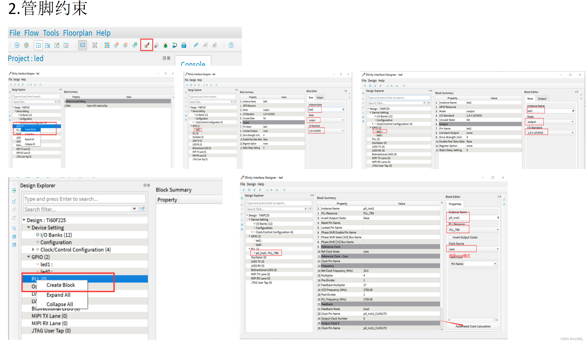Select Create Block from context menu
The image size is (588, 343).
coord(61,285)
